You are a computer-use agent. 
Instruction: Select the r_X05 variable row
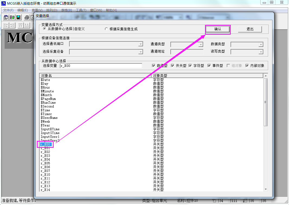(x=45, y=163)
